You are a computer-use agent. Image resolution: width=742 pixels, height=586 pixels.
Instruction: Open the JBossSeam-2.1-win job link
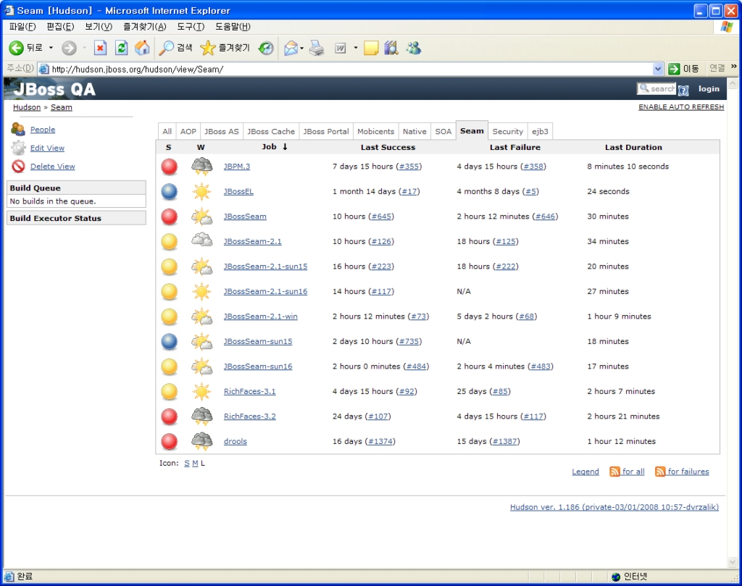261,317
